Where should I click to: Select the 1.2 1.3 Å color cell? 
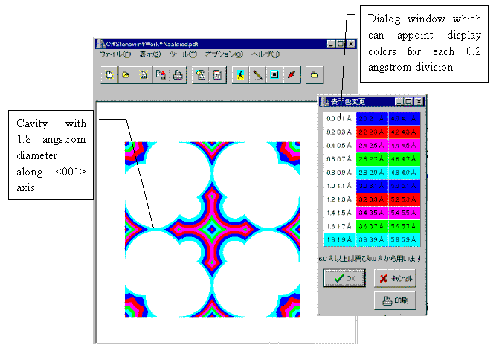click(x=340, y=199)
